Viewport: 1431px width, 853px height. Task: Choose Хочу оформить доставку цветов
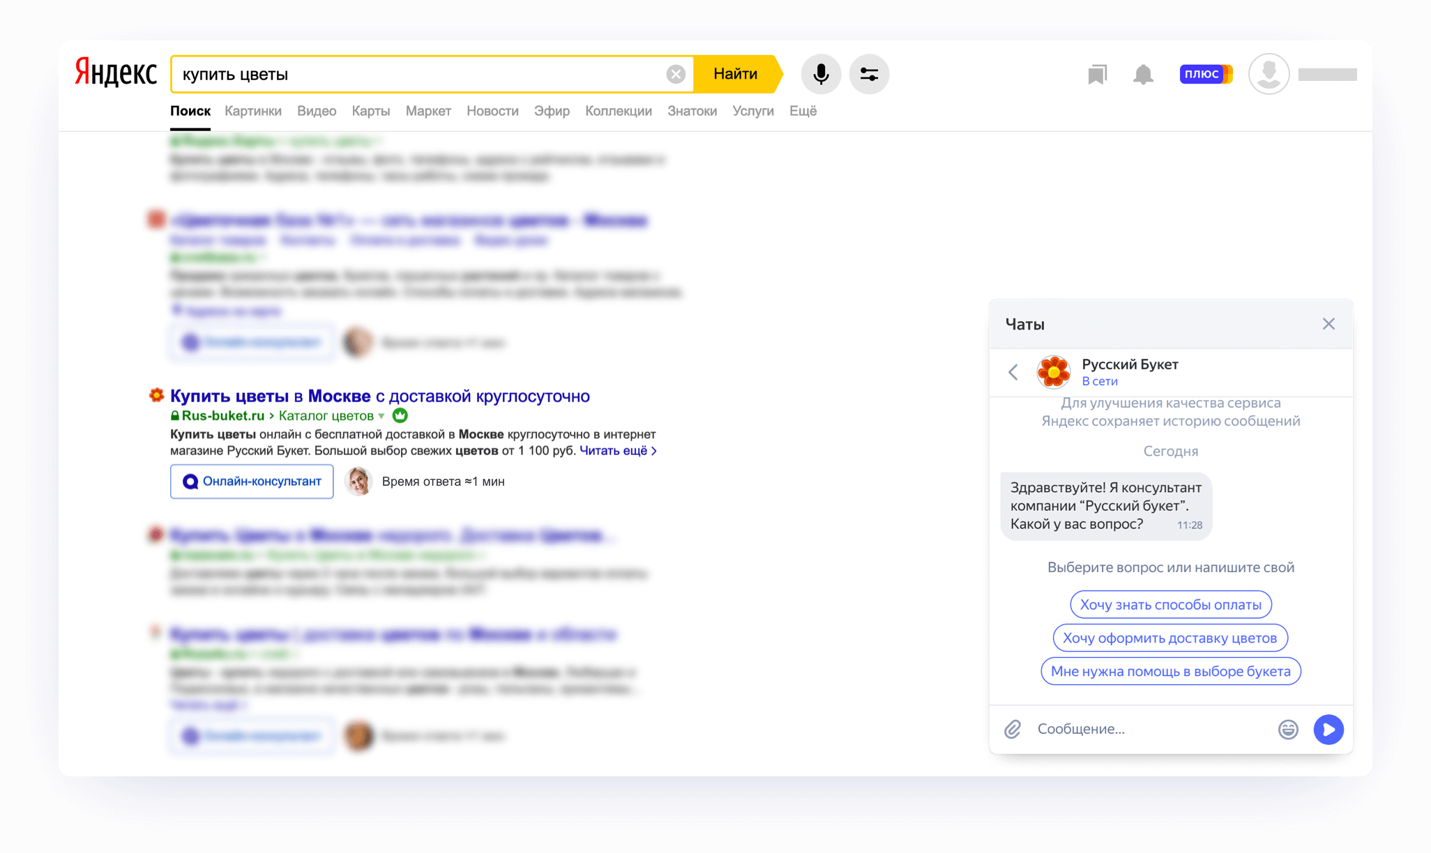pos(1170,638)
